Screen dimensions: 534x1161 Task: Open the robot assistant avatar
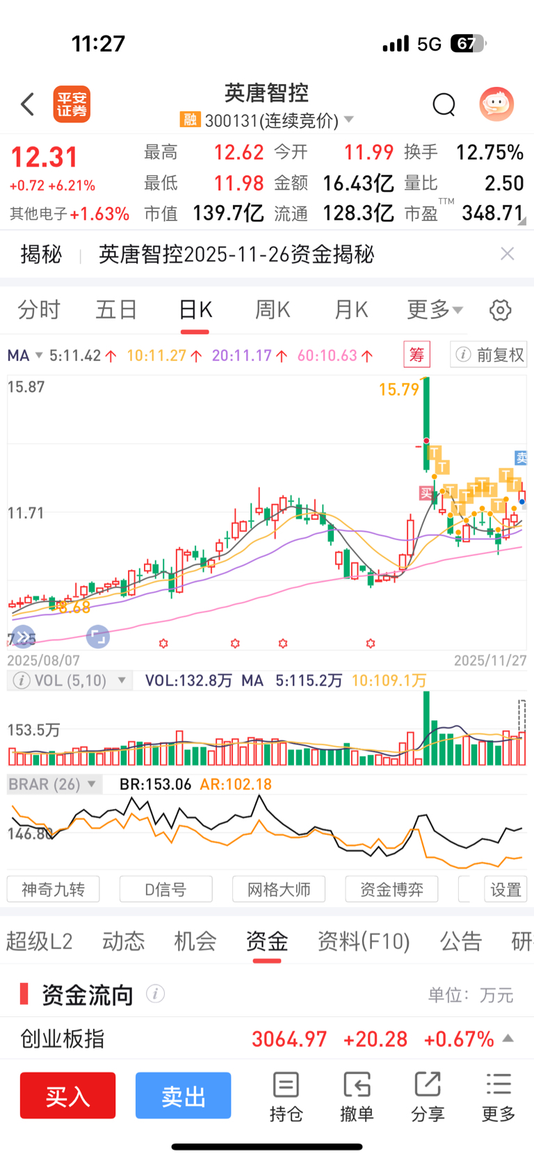[496, 104]
